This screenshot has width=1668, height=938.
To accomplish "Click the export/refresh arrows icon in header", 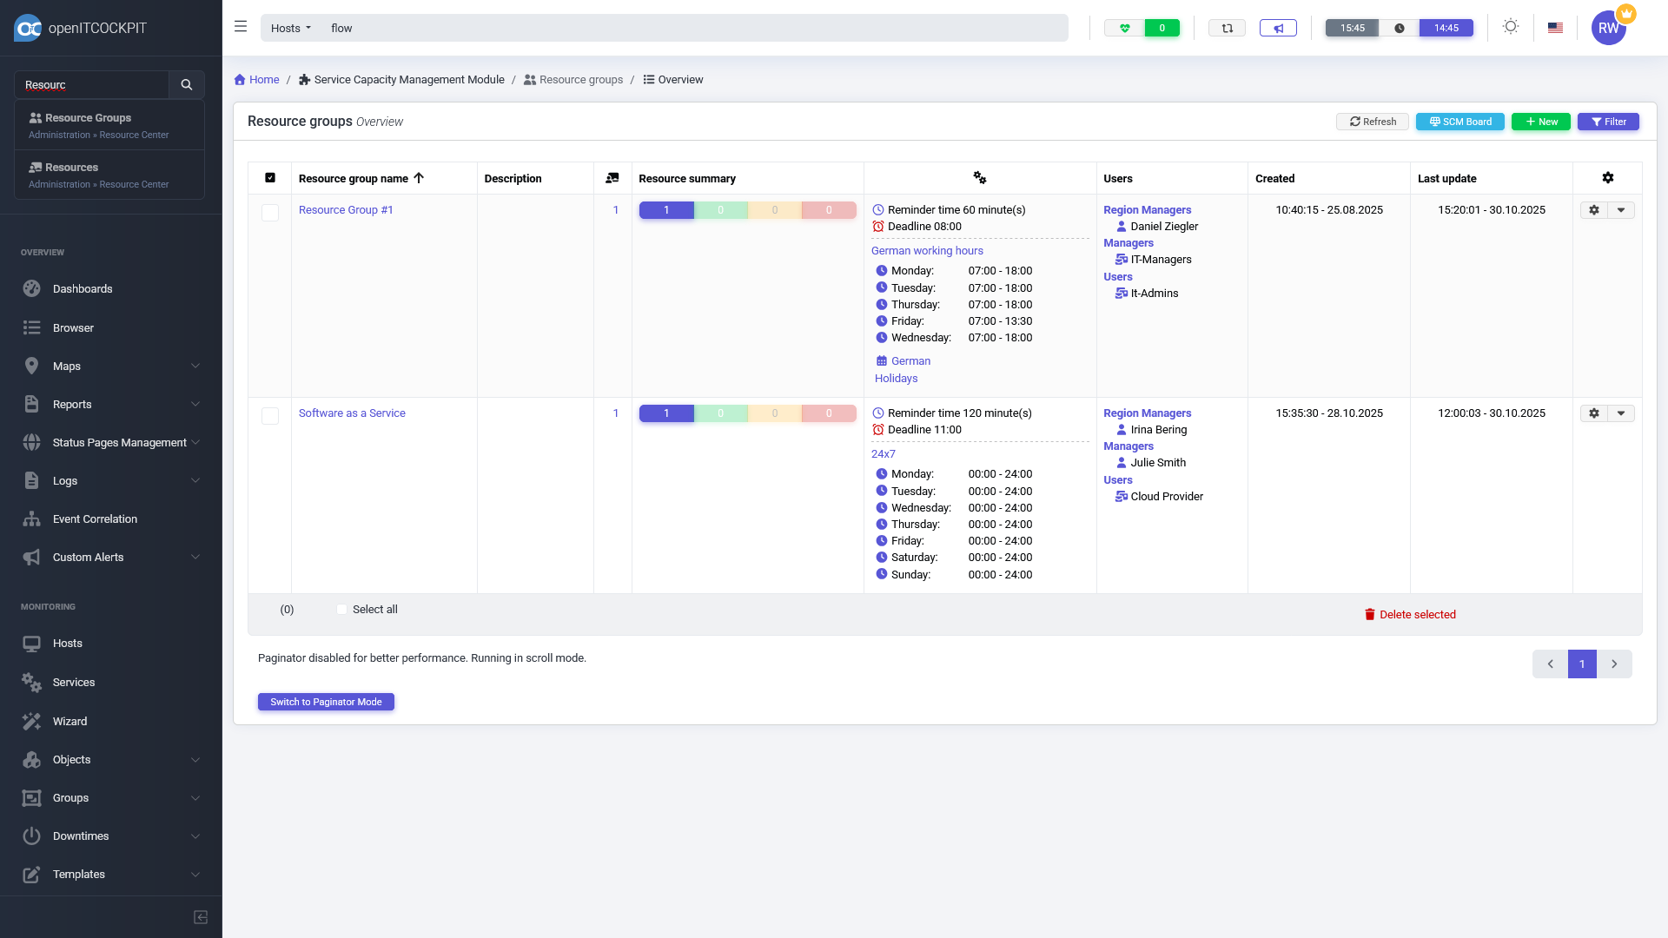I will [x=1227, y=28].
